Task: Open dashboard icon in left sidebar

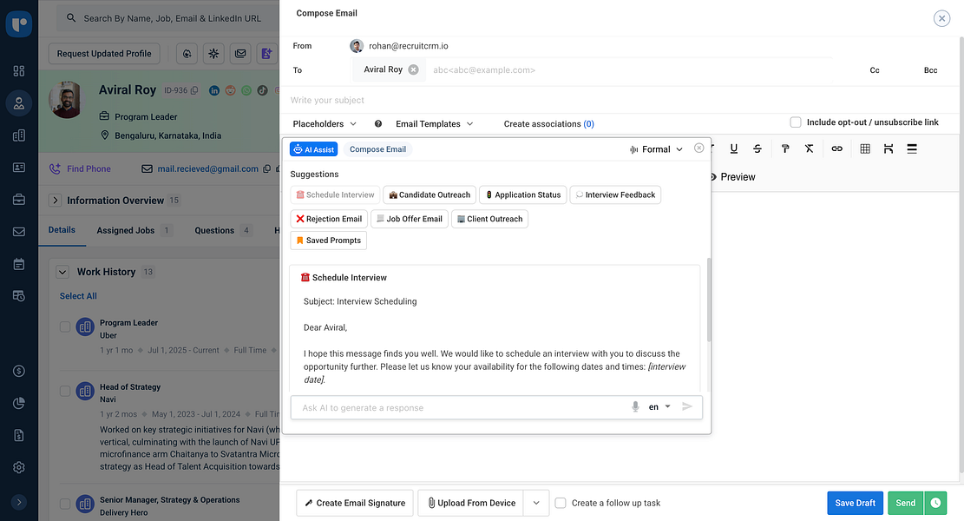Action: click(19, 70)
